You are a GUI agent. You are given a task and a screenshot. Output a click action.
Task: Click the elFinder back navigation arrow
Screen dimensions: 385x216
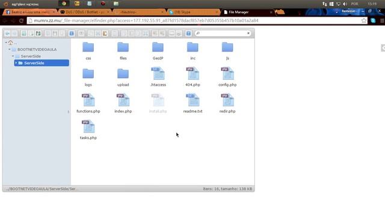[x=8, y=34]
